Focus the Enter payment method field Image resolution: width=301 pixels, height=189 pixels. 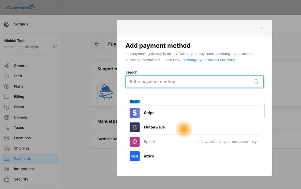[x=190, y=82]
